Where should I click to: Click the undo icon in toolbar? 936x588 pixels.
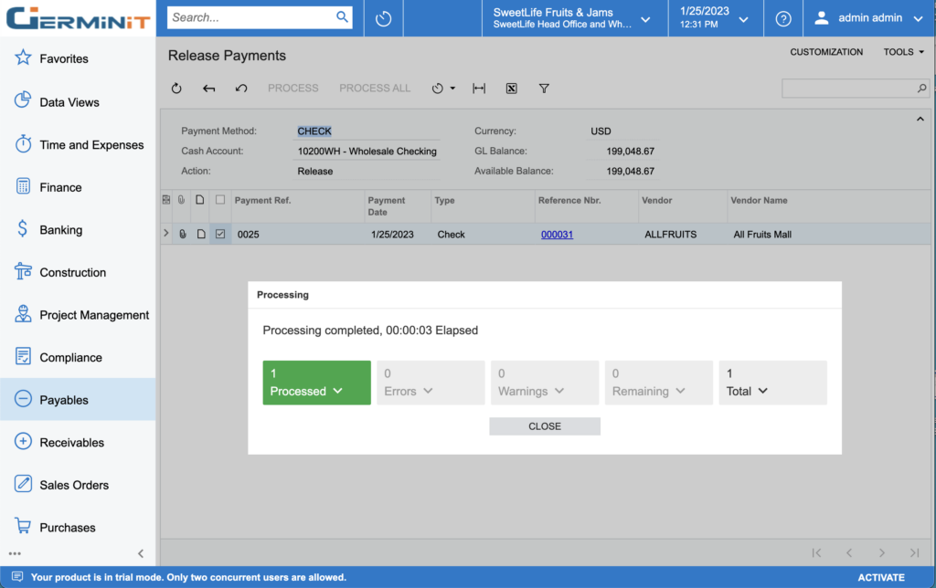[x=241, y=89]
